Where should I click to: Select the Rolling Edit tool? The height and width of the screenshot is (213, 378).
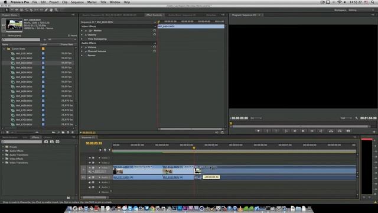point(22,10)
